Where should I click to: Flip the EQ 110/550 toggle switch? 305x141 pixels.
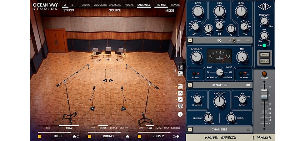tap(234, 40)
